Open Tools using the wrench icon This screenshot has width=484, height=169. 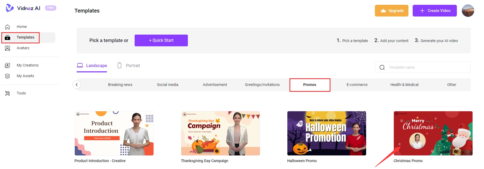click(7, 93)
